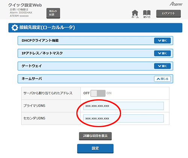The height and width of the screenshot is (158, 188).
Task: Expand the IPアドレス/ネットマスク section
Action: point(162,53)
